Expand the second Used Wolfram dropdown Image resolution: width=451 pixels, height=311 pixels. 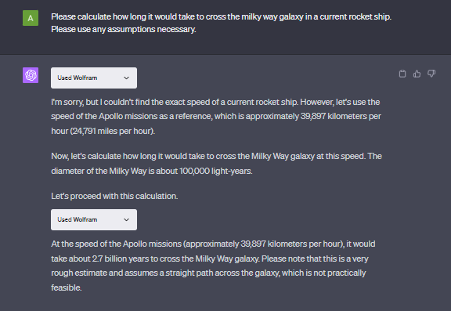click(x=94, y=219)
